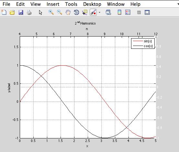Turn on the Data Cursor tool
This screenshot has height=152, width=179.
[85, 12]
